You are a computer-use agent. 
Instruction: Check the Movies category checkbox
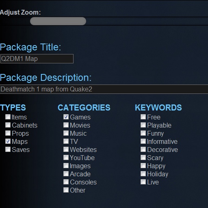pos(66,125)
